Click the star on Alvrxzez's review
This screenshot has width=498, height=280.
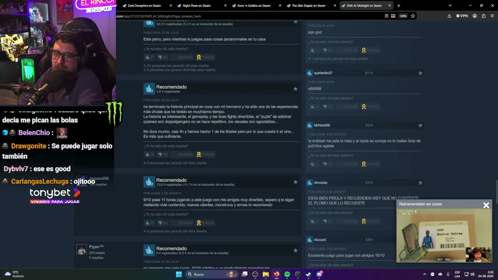pos(420,182)
